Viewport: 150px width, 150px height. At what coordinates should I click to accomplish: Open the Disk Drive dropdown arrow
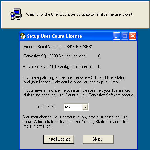tap(85, 107)
